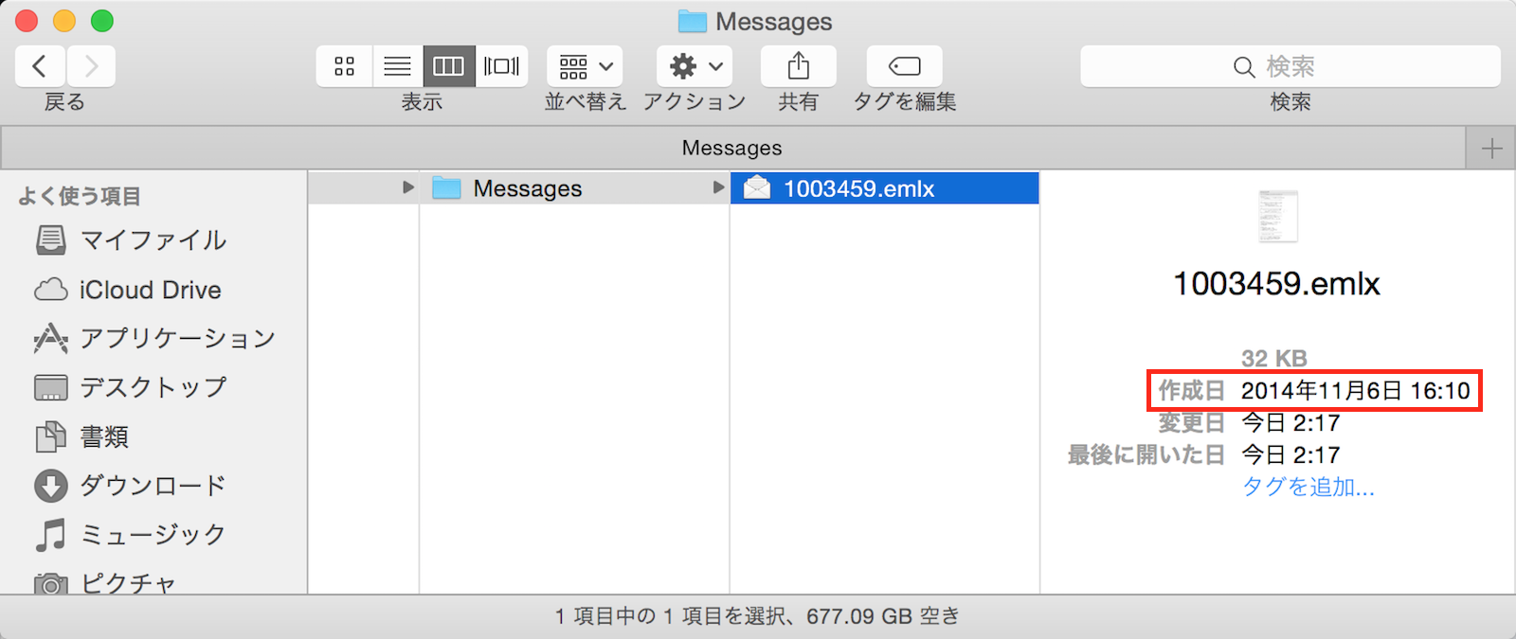Click the arrow in the first column

pos(408,187)
